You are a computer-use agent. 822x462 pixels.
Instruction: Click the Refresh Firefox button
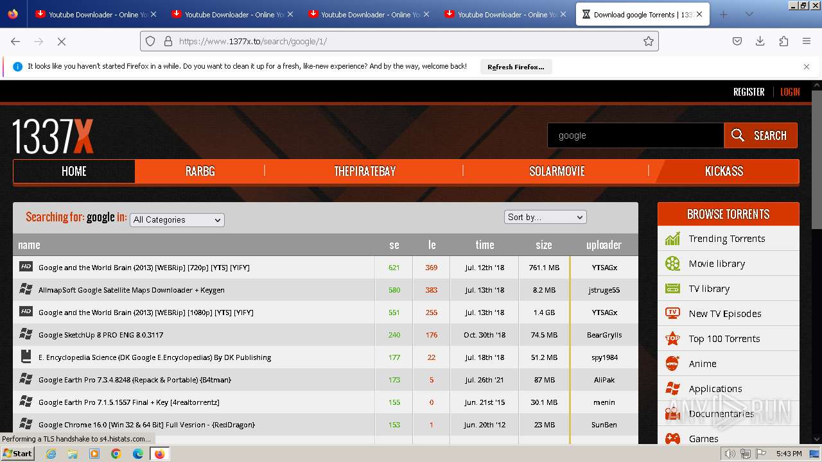pyautogui.click(x=516, y=67)
